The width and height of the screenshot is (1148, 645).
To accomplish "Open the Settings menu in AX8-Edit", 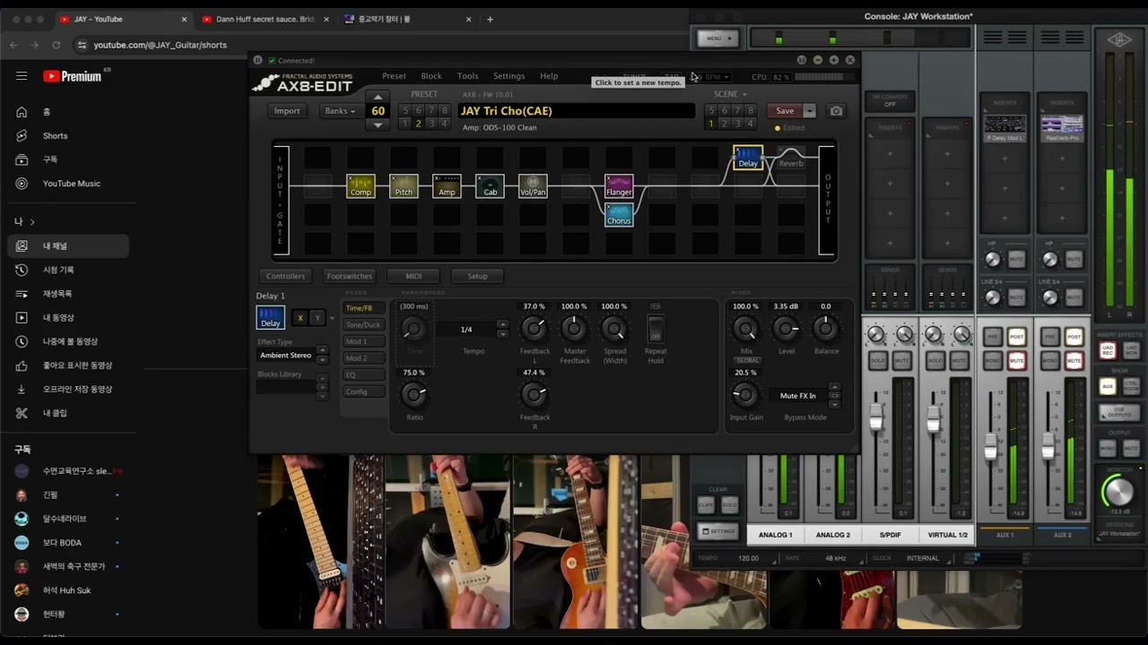I will pos(509,76).
